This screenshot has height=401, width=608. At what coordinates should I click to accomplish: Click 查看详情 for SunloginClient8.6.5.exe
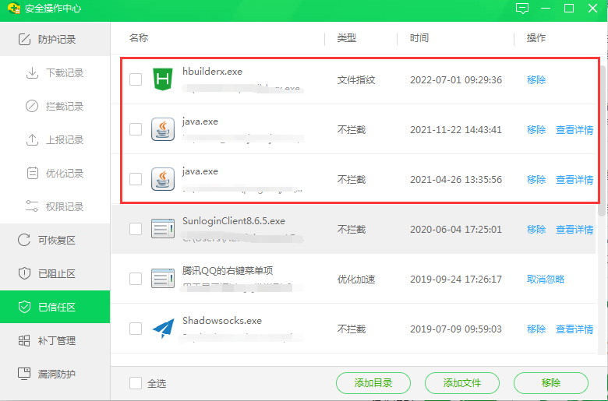(x=574, y=230)
